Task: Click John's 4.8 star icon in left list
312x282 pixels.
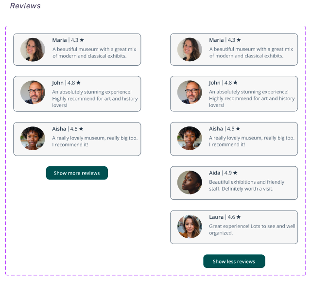Action: click(x=78, y=83)
